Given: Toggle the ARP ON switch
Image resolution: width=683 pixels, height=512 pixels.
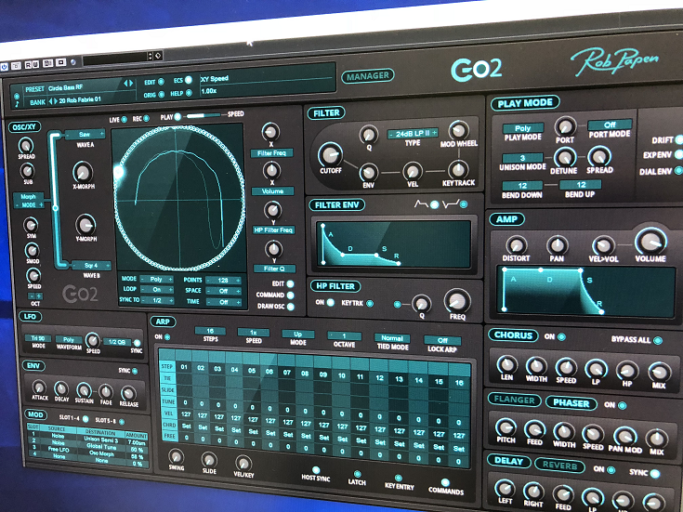Looking at the screenshot, I should 167,336.
